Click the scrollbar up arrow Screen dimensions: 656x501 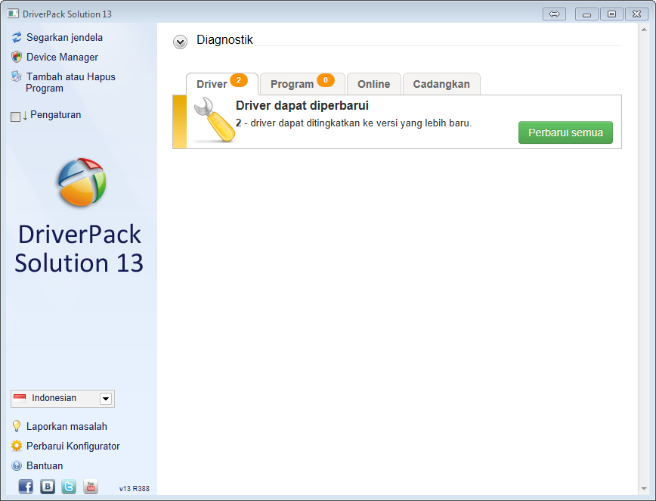(644, 30)
